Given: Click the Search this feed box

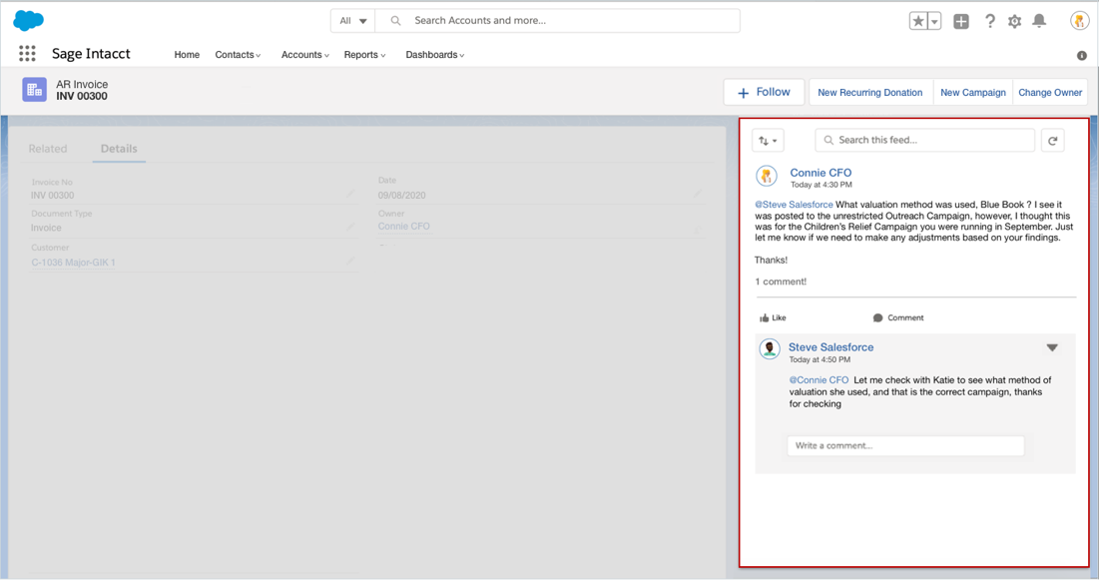Looking at the screenshot, I should click(925, 141).
